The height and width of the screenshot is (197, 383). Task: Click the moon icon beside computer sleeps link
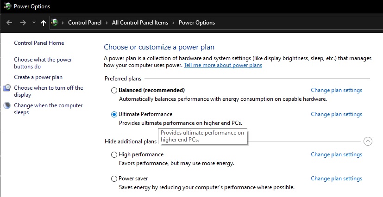[7, 105]
